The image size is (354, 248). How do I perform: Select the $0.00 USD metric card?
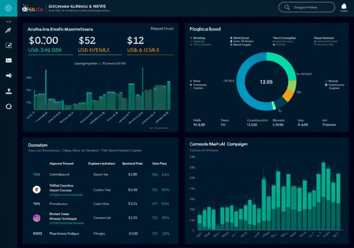50,45
